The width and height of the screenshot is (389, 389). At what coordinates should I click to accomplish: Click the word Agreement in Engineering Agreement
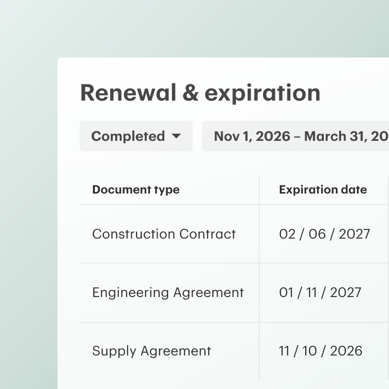point(208,293)
